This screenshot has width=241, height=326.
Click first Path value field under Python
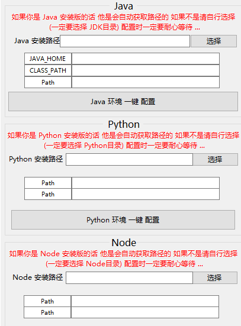pyautogui.click(x=146, y=183)
